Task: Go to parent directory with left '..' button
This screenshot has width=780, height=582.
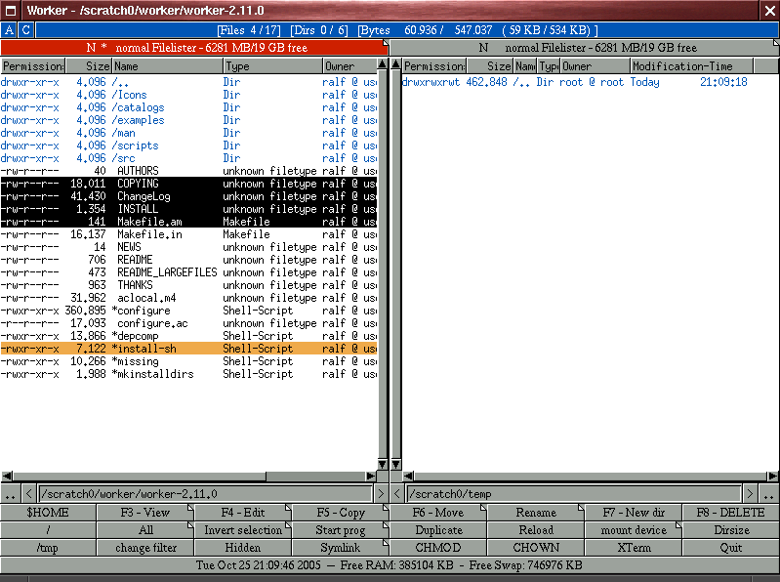Action: pyautogui.click(x=10, y=494)
